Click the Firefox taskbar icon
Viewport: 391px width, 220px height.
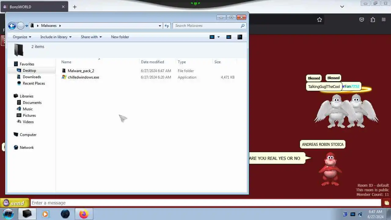pos(84,214)
